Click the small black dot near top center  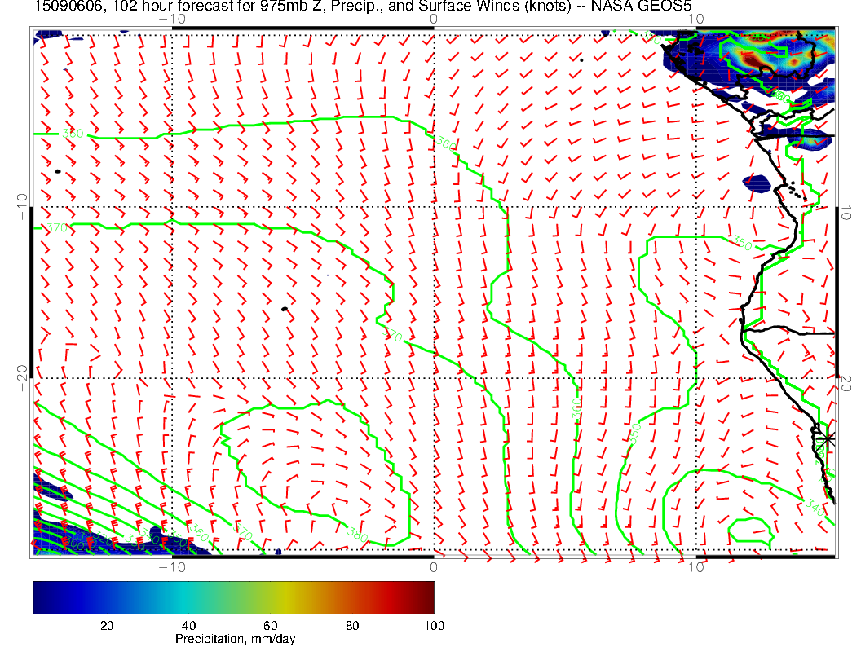click(581, 59)
